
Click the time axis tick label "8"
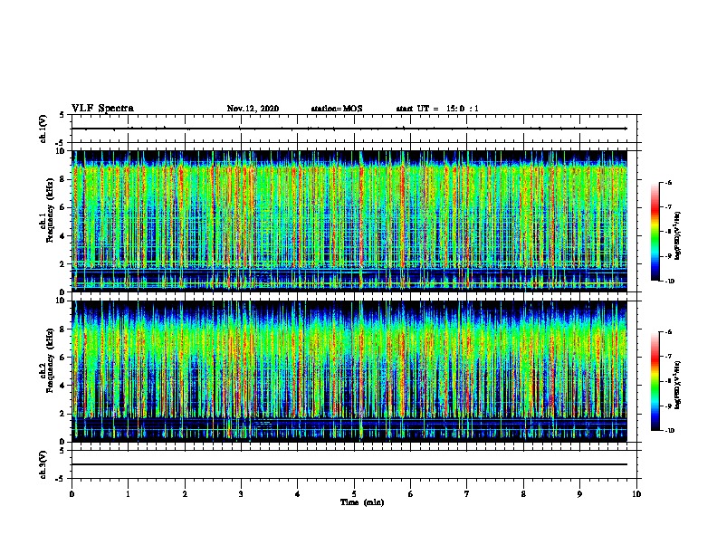tap(523, 494)
